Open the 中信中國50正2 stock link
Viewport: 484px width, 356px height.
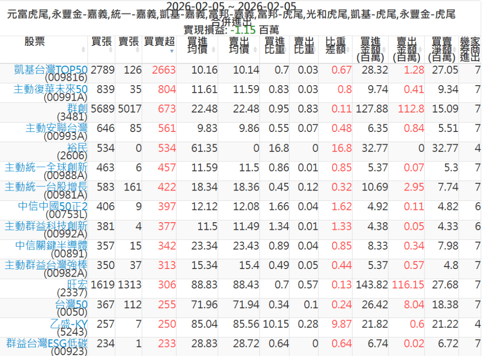[x=53, y=207]
